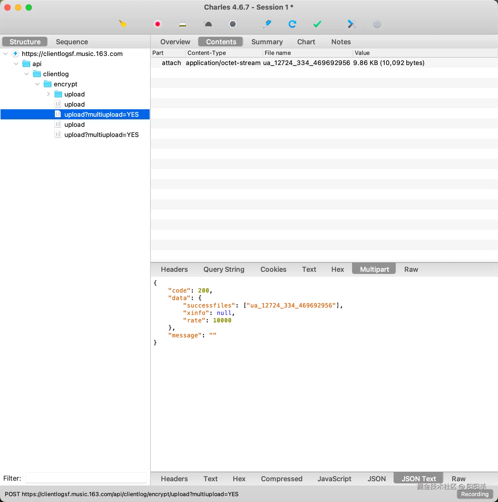Collapse the encrypt folder chevron
498x502 pixels.
tap(37, 84)
